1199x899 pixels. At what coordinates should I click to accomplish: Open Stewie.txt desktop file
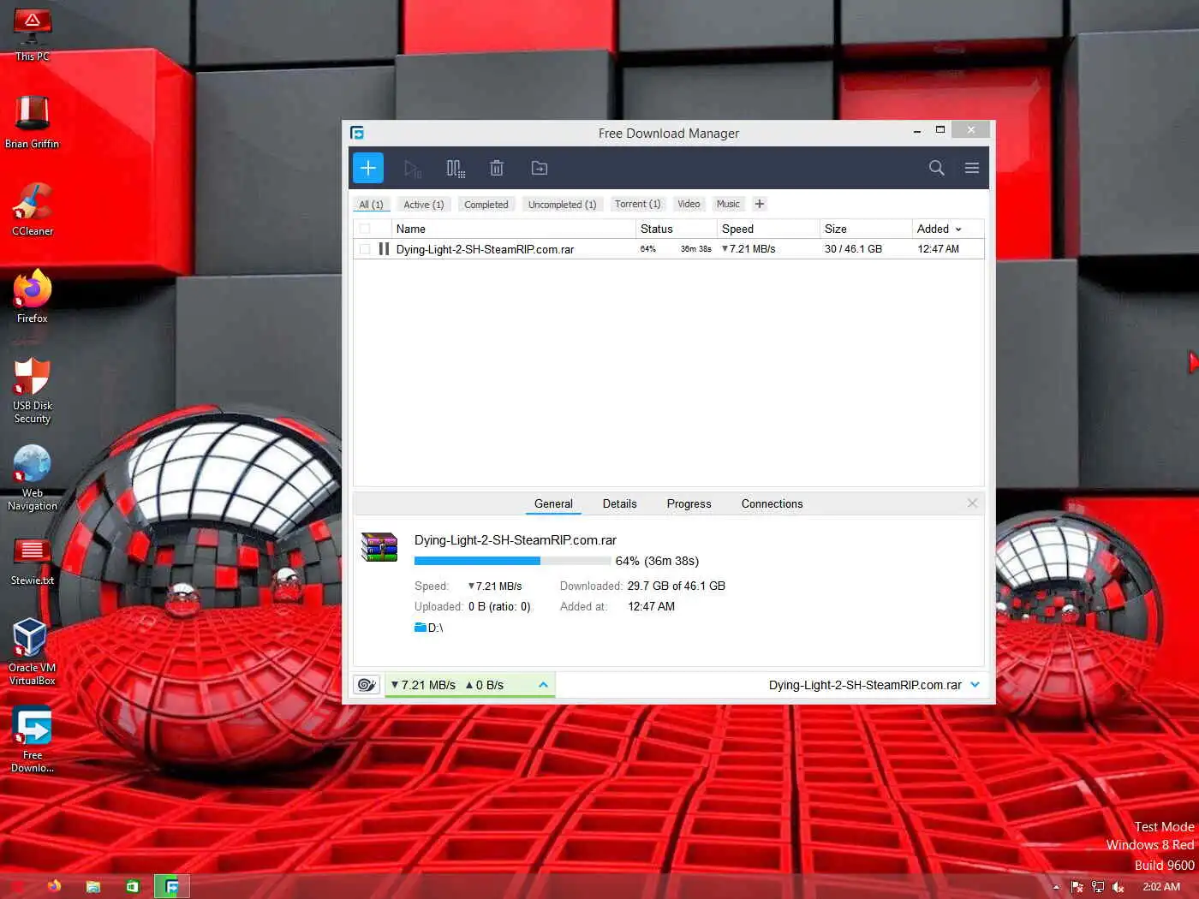(33, 560)
